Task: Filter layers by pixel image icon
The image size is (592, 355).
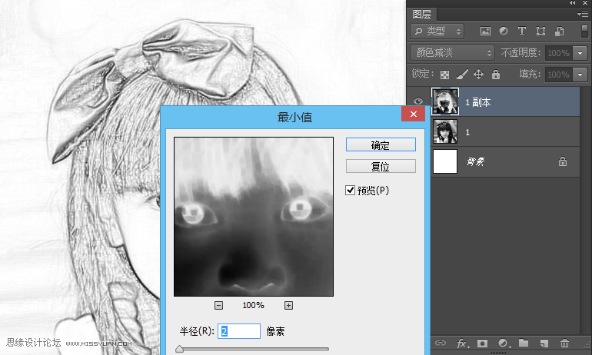Action: (485, 32)
